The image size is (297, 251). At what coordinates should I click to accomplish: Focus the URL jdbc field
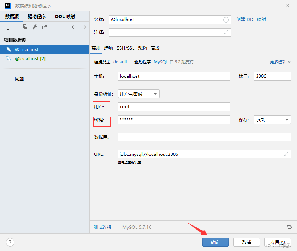[x=204, y=154]
